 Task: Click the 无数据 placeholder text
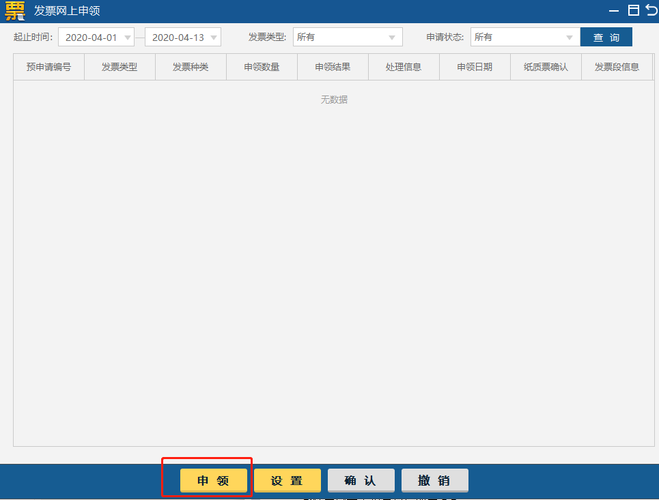334,100
